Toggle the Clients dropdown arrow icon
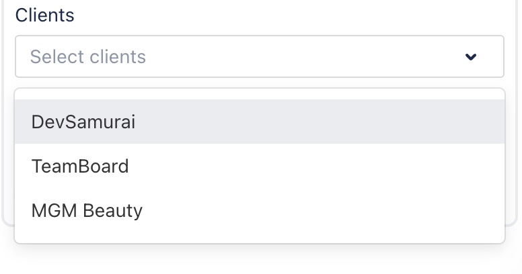522x274 pixels. [x=471, y=57]
